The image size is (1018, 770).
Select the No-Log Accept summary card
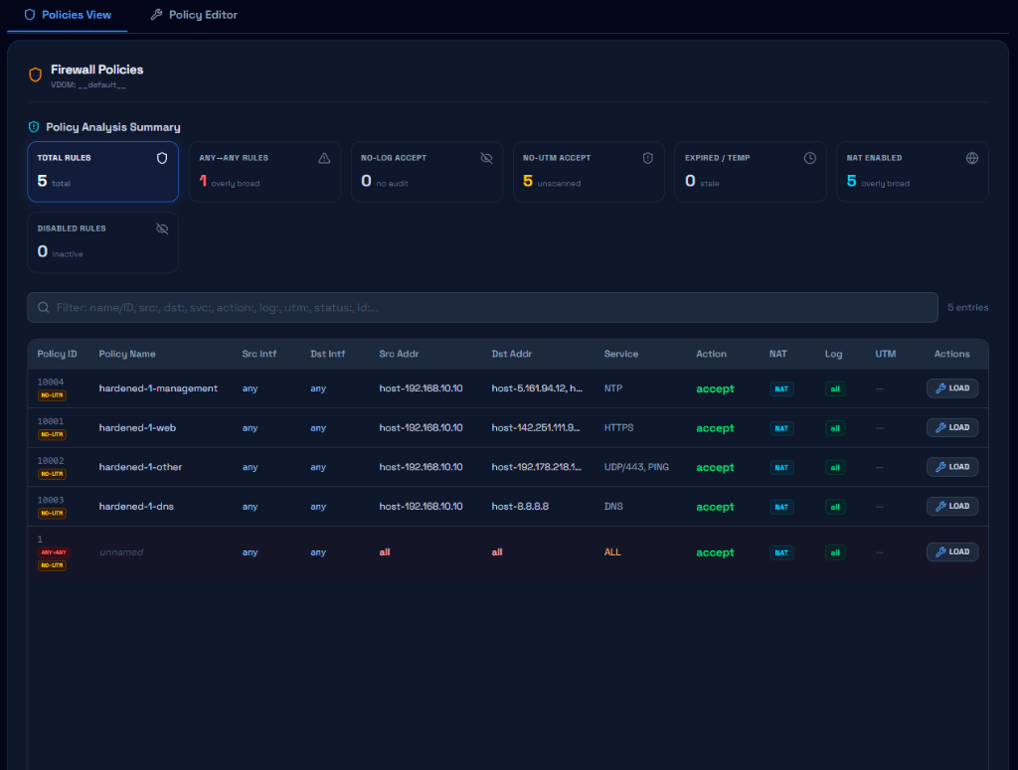point(426,172)
